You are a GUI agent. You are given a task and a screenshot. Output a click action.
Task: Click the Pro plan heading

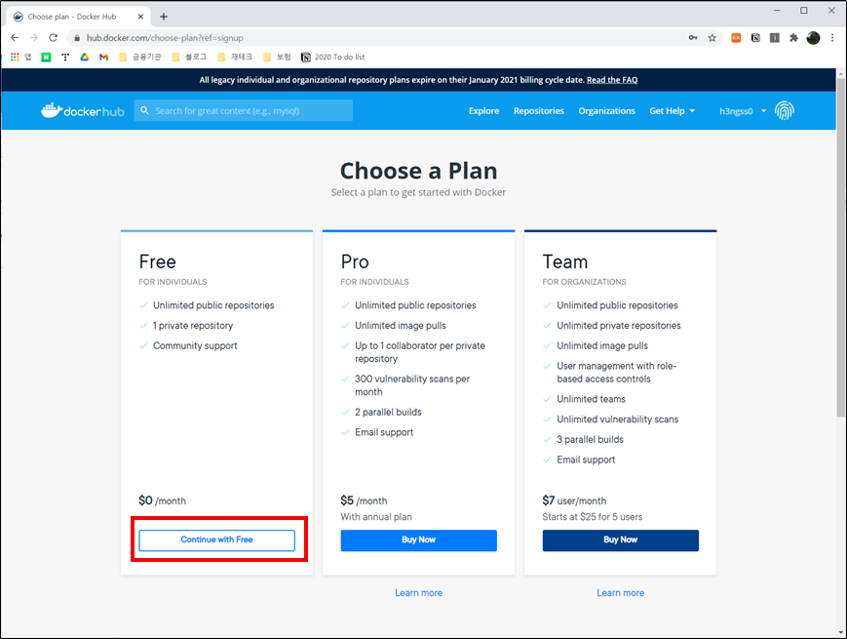355,261
